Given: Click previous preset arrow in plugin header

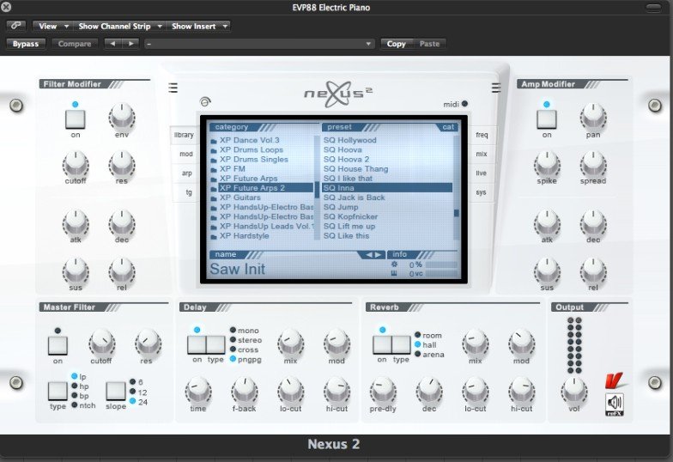Looking at the screenshot, I should 112,43.
